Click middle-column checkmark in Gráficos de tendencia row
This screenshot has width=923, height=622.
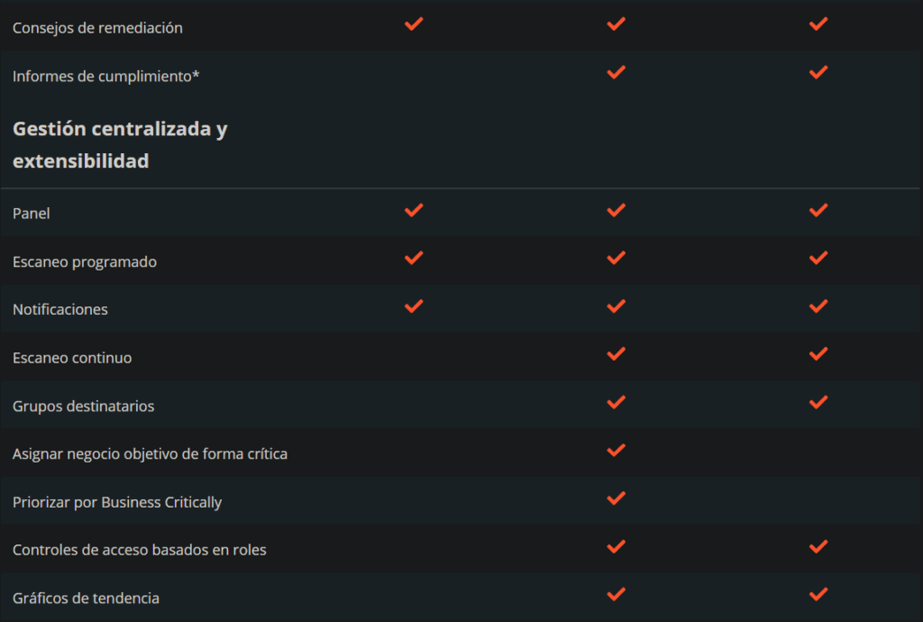[617, 594]
